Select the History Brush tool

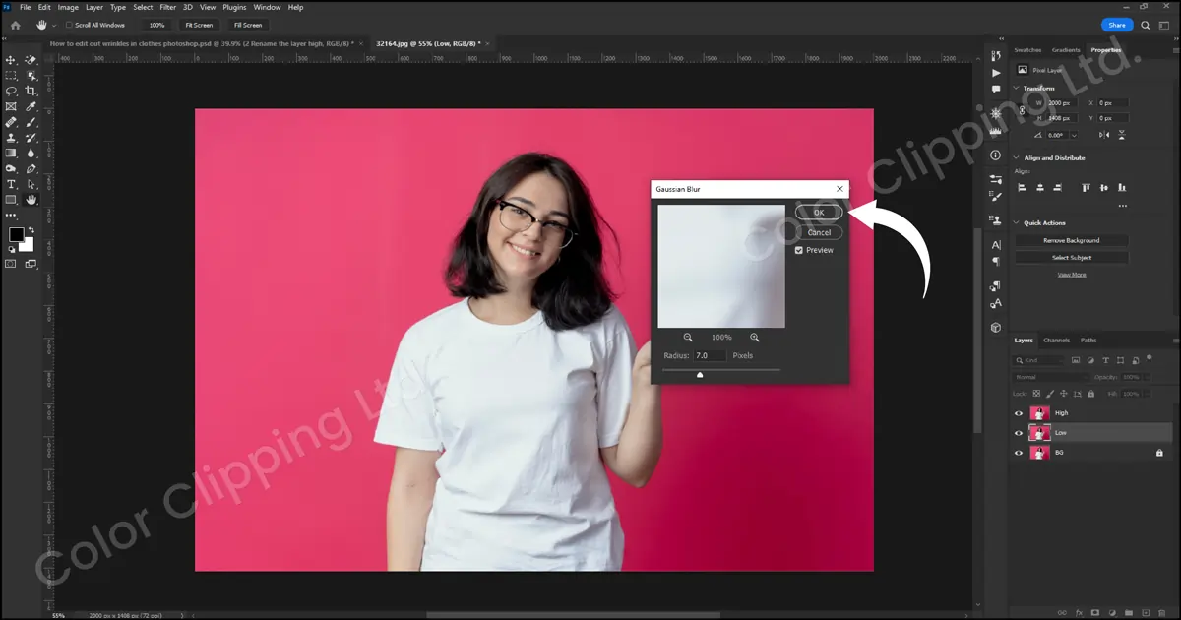point(31,139)
